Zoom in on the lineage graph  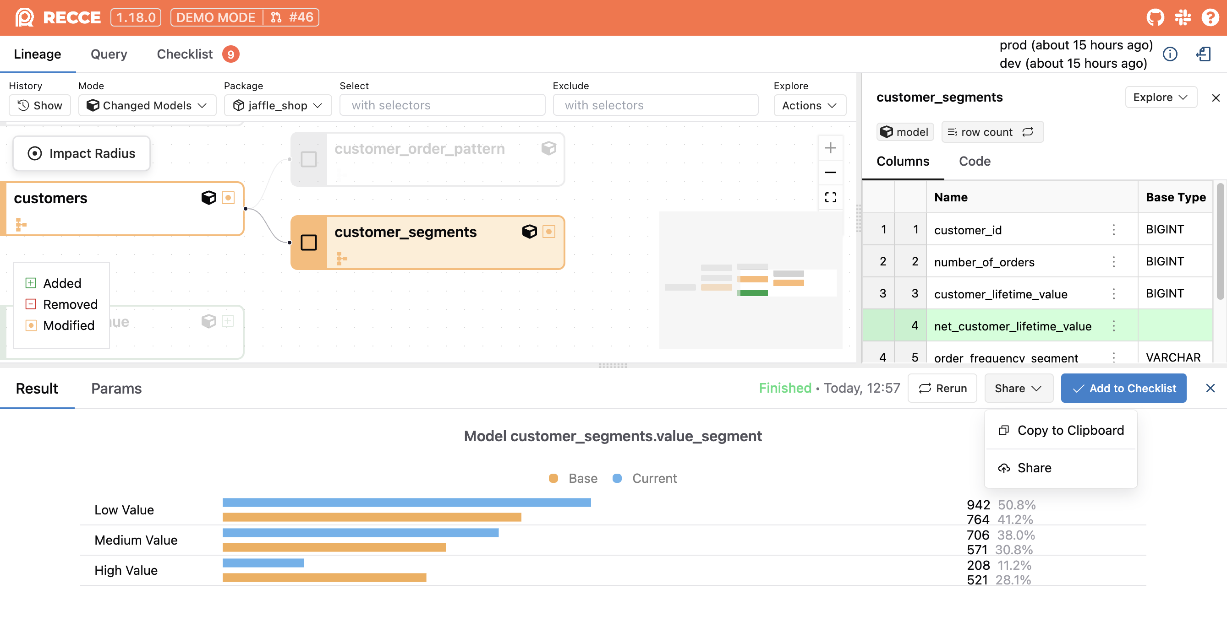click(830, 148)
